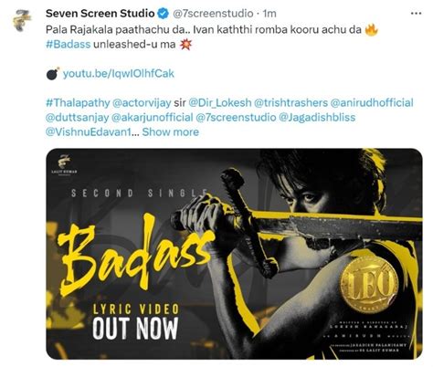Click the Seven Screen Studio display name

point(100,14)
